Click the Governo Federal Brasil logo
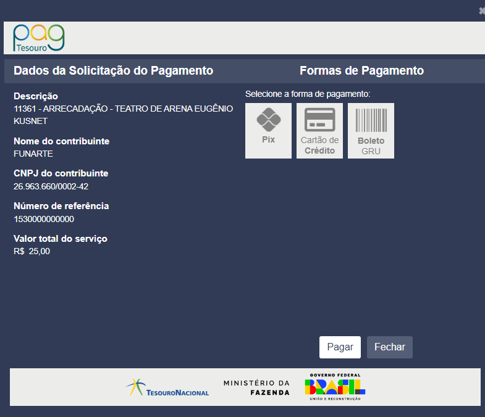Image resolution: width=485 pixels, height=417 pixels. (335, 387)
